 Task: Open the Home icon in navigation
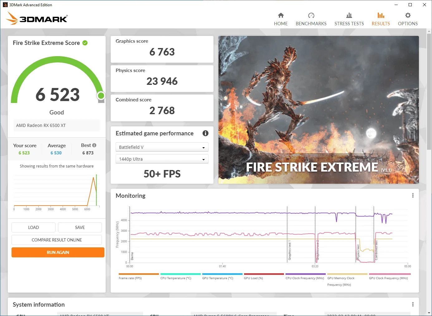[281, 16]
